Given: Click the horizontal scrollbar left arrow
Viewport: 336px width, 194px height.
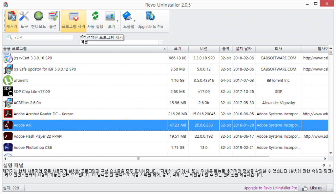Looking at the screenshot, I should pos(5,159).
